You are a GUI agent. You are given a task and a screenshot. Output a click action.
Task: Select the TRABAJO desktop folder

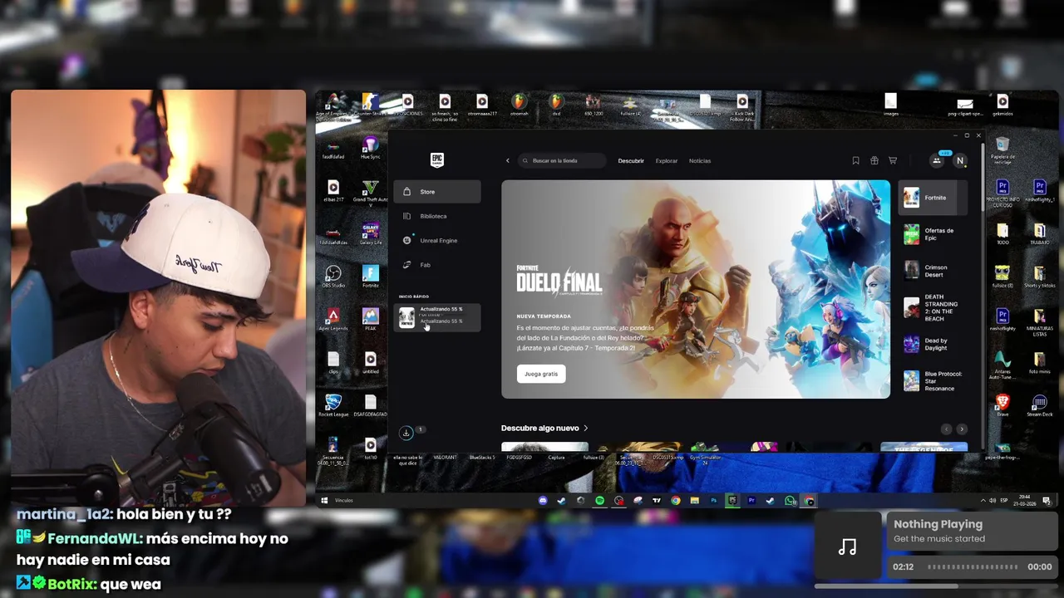tap(1039, 233)
